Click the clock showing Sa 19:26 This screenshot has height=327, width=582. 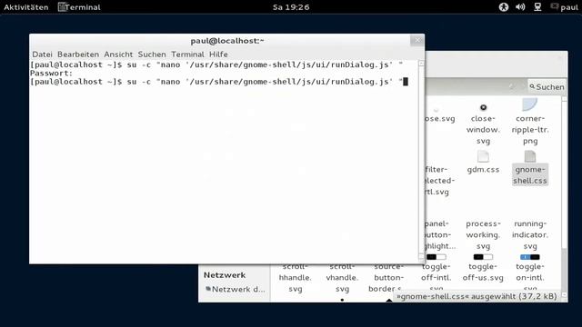coord(291,7)
